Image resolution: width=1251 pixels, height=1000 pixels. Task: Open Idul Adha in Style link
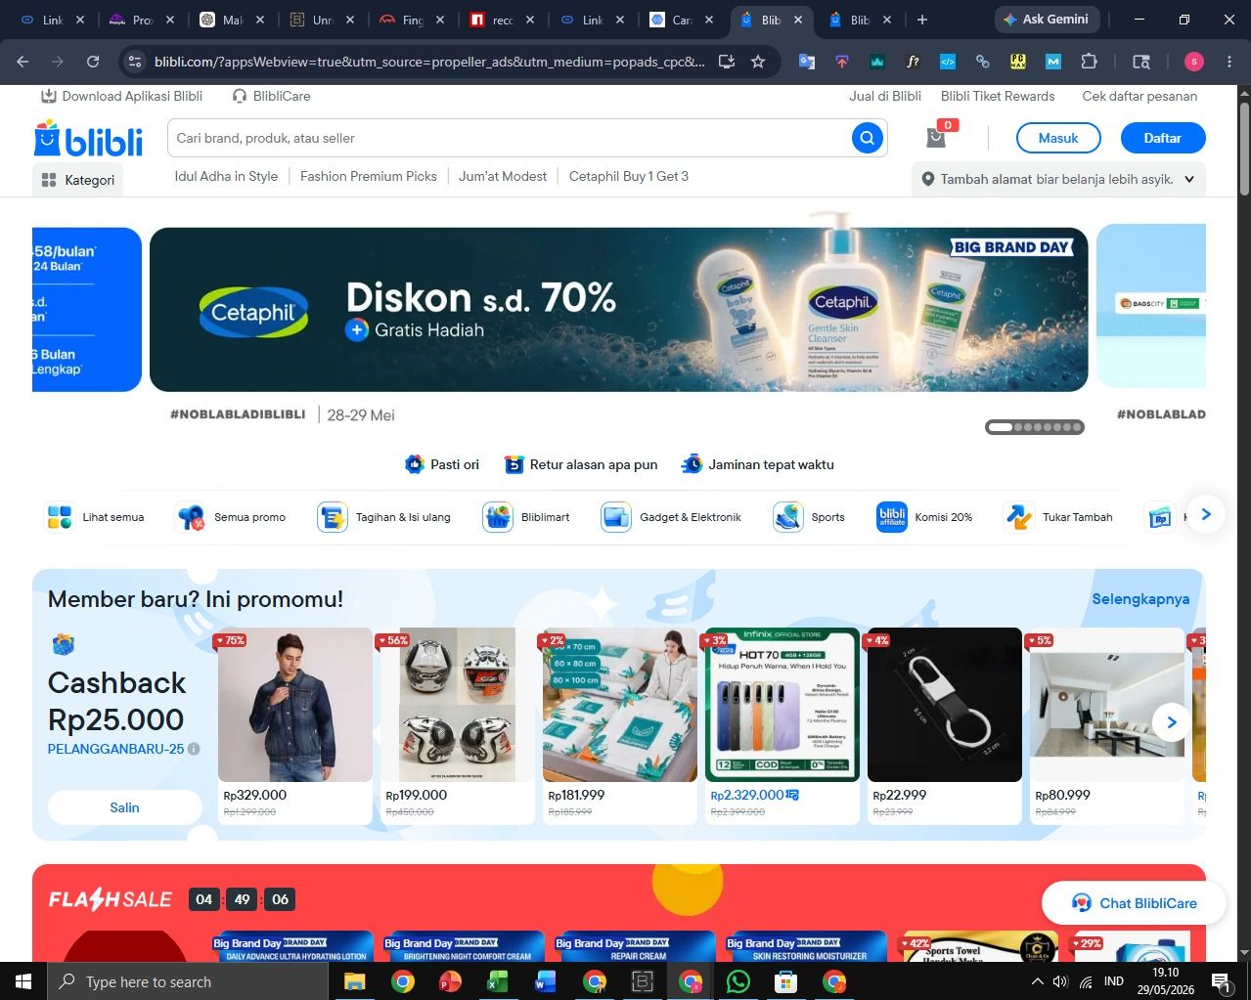point(226,176)
